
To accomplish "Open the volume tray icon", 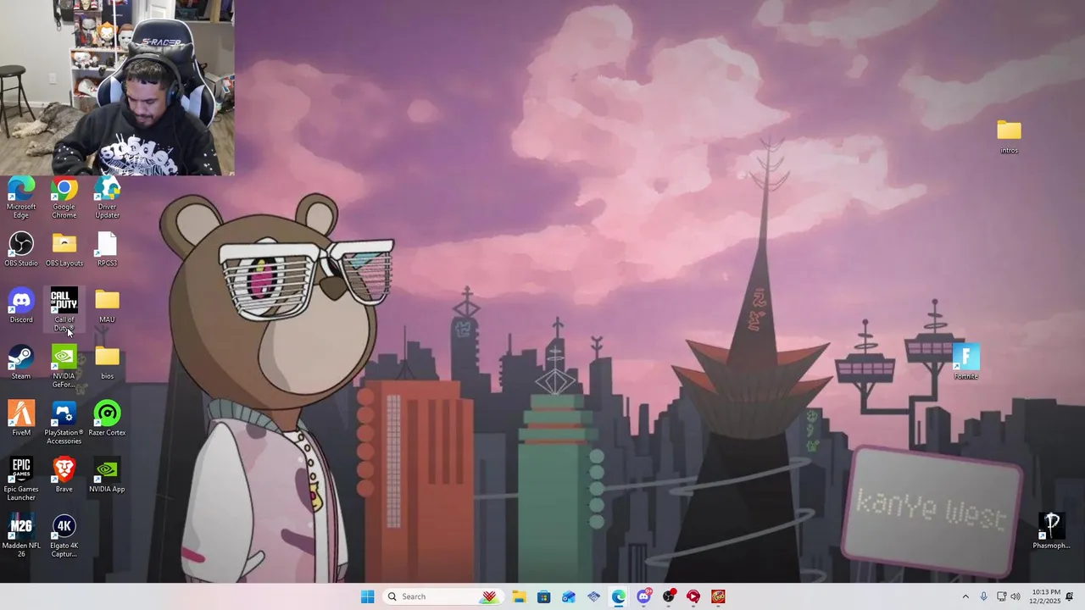I will coord(1015,596).
